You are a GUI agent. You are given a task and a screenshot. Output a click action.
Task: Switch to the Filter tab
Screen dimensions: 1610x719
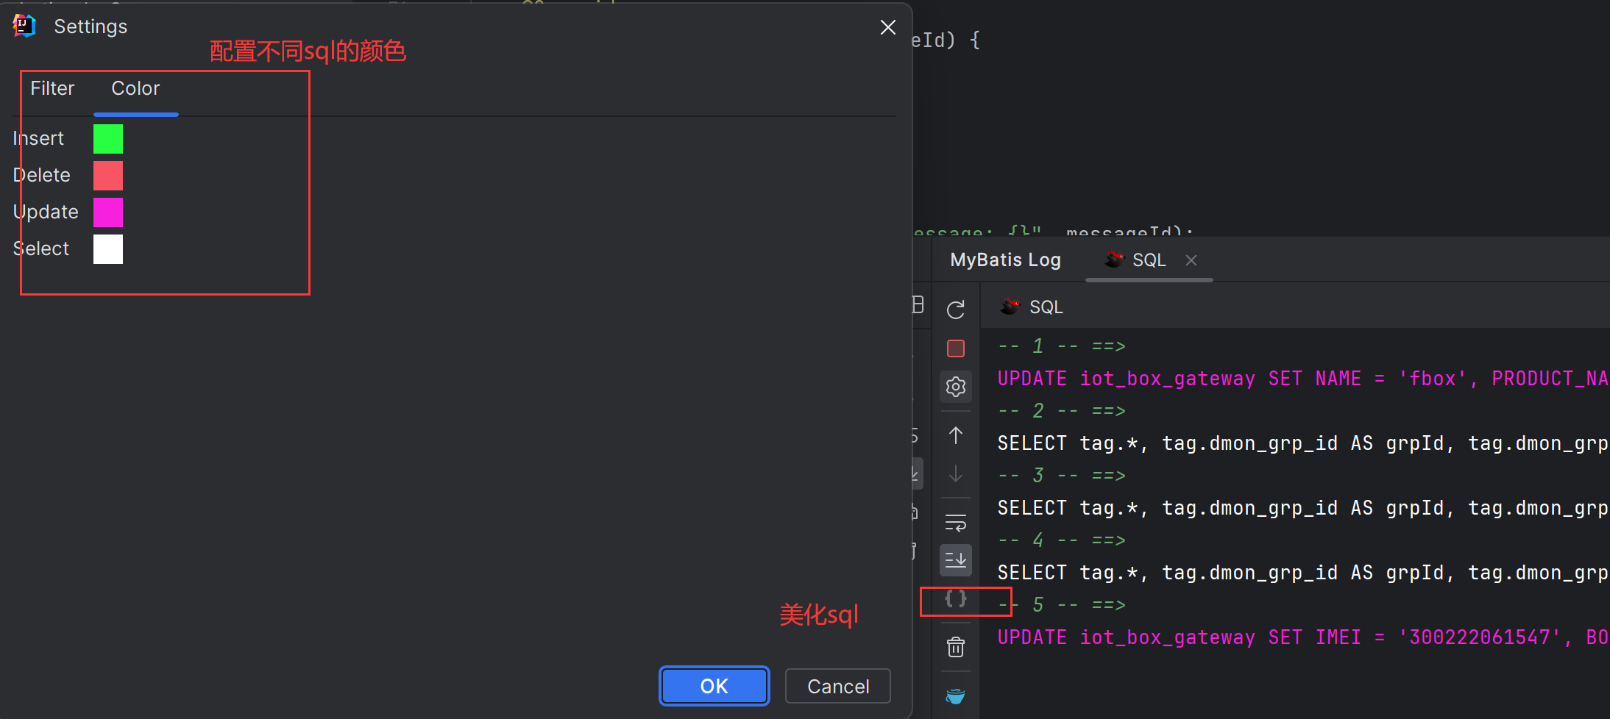pos(52,89)
